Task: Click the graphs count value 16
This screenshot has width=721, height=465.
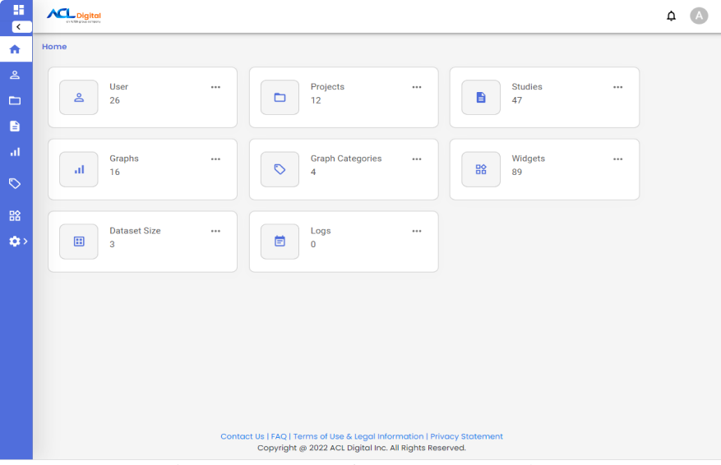Action: pos(114,173)
